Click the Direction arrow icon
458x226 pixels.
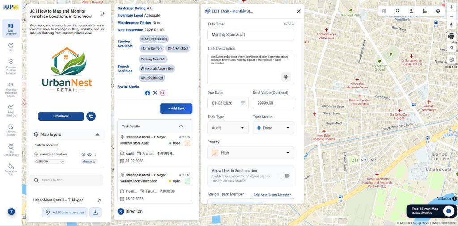(x=121, y=211)
